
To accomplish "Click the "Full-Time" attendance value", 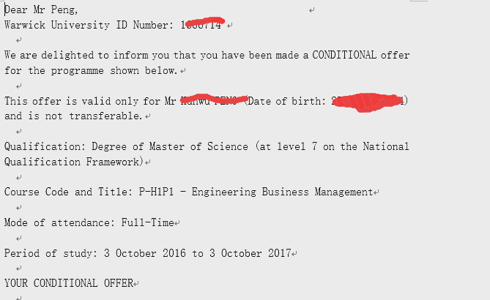I will pyautogui.click(x=147, y=222).
